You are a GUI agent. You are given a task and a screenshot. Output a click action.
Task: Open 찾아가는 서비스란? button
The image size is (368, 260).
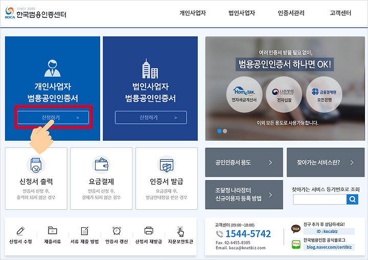[326, 162]
